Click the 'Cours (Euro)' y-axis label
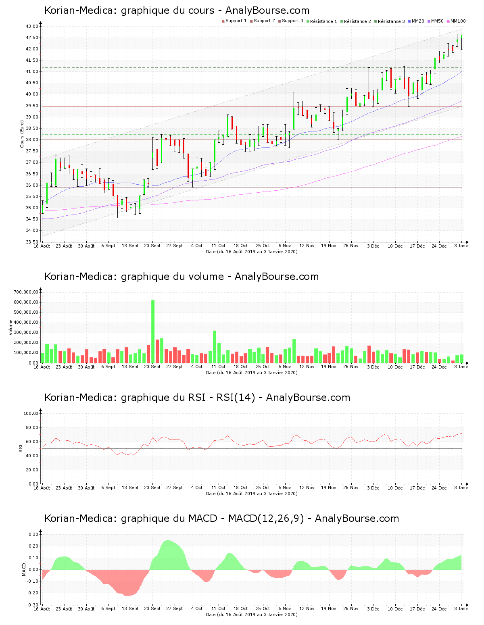This screenshot has width=484, height=625. (22, 134)
